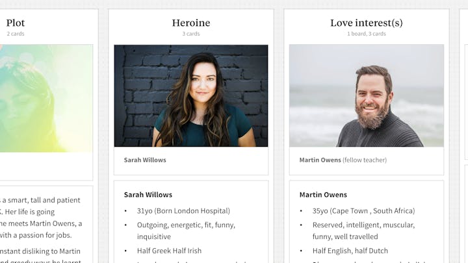Click Martin Owens beach portrait photo

click(366, 95)
